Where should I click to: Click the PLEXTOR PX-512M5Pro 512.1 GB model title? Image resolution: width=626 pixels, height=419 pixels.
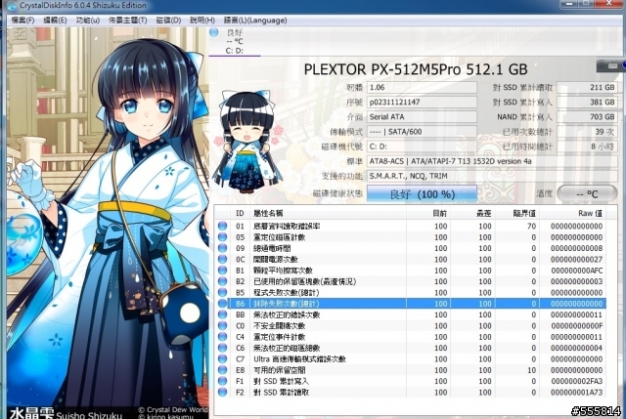(x=416, y=69)
